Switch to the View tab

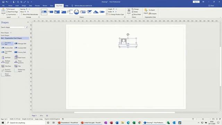point(52,6)
